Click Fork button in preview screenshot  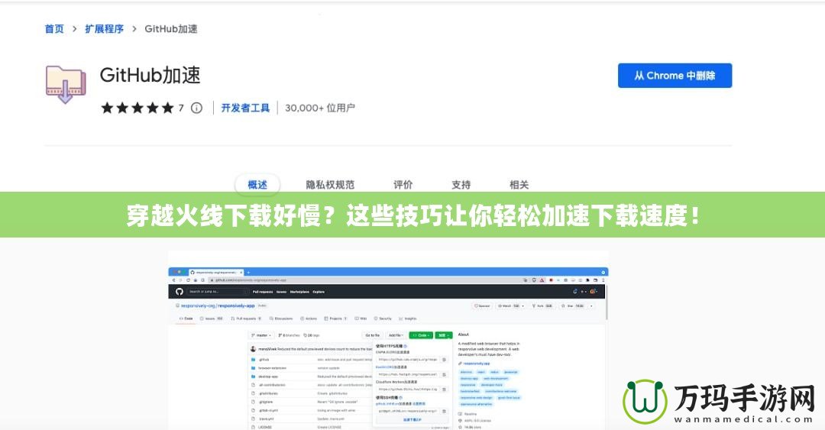click(542, 306)
